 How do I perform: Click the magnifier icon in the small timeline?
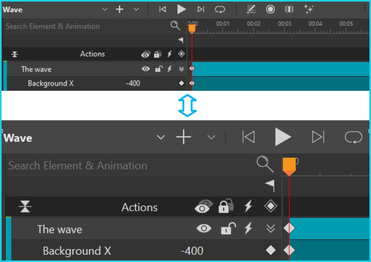point(175,25)
